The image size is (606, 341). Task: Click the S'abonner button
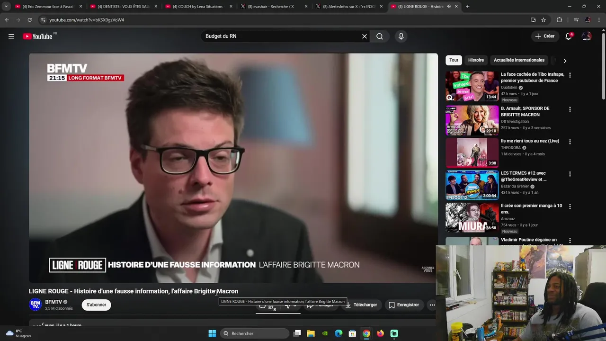(96, 305)
